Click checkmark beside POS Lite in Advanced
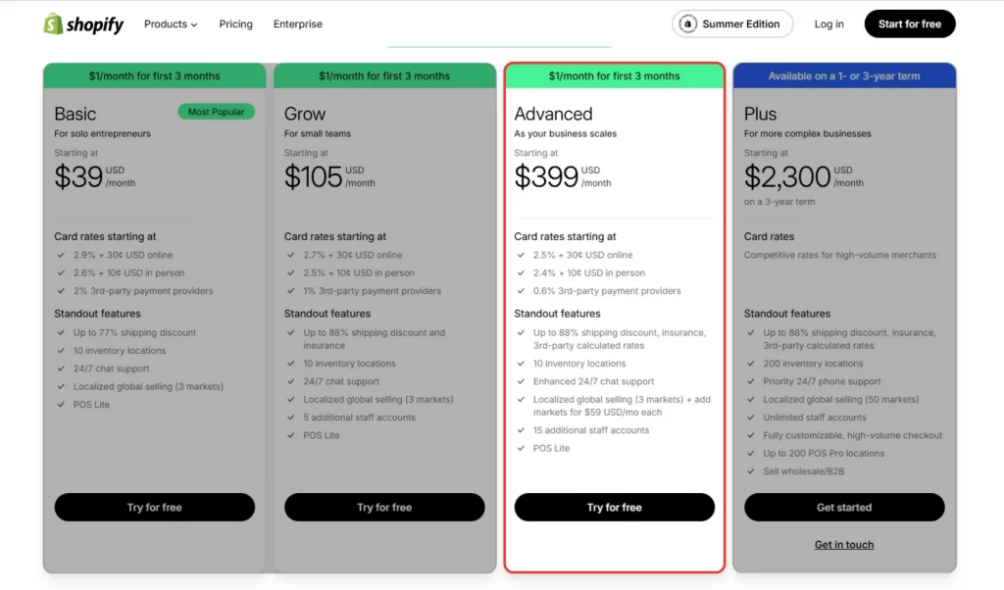Image resolution: width=1004 pixels, height=590 pixels. point(524,449)
